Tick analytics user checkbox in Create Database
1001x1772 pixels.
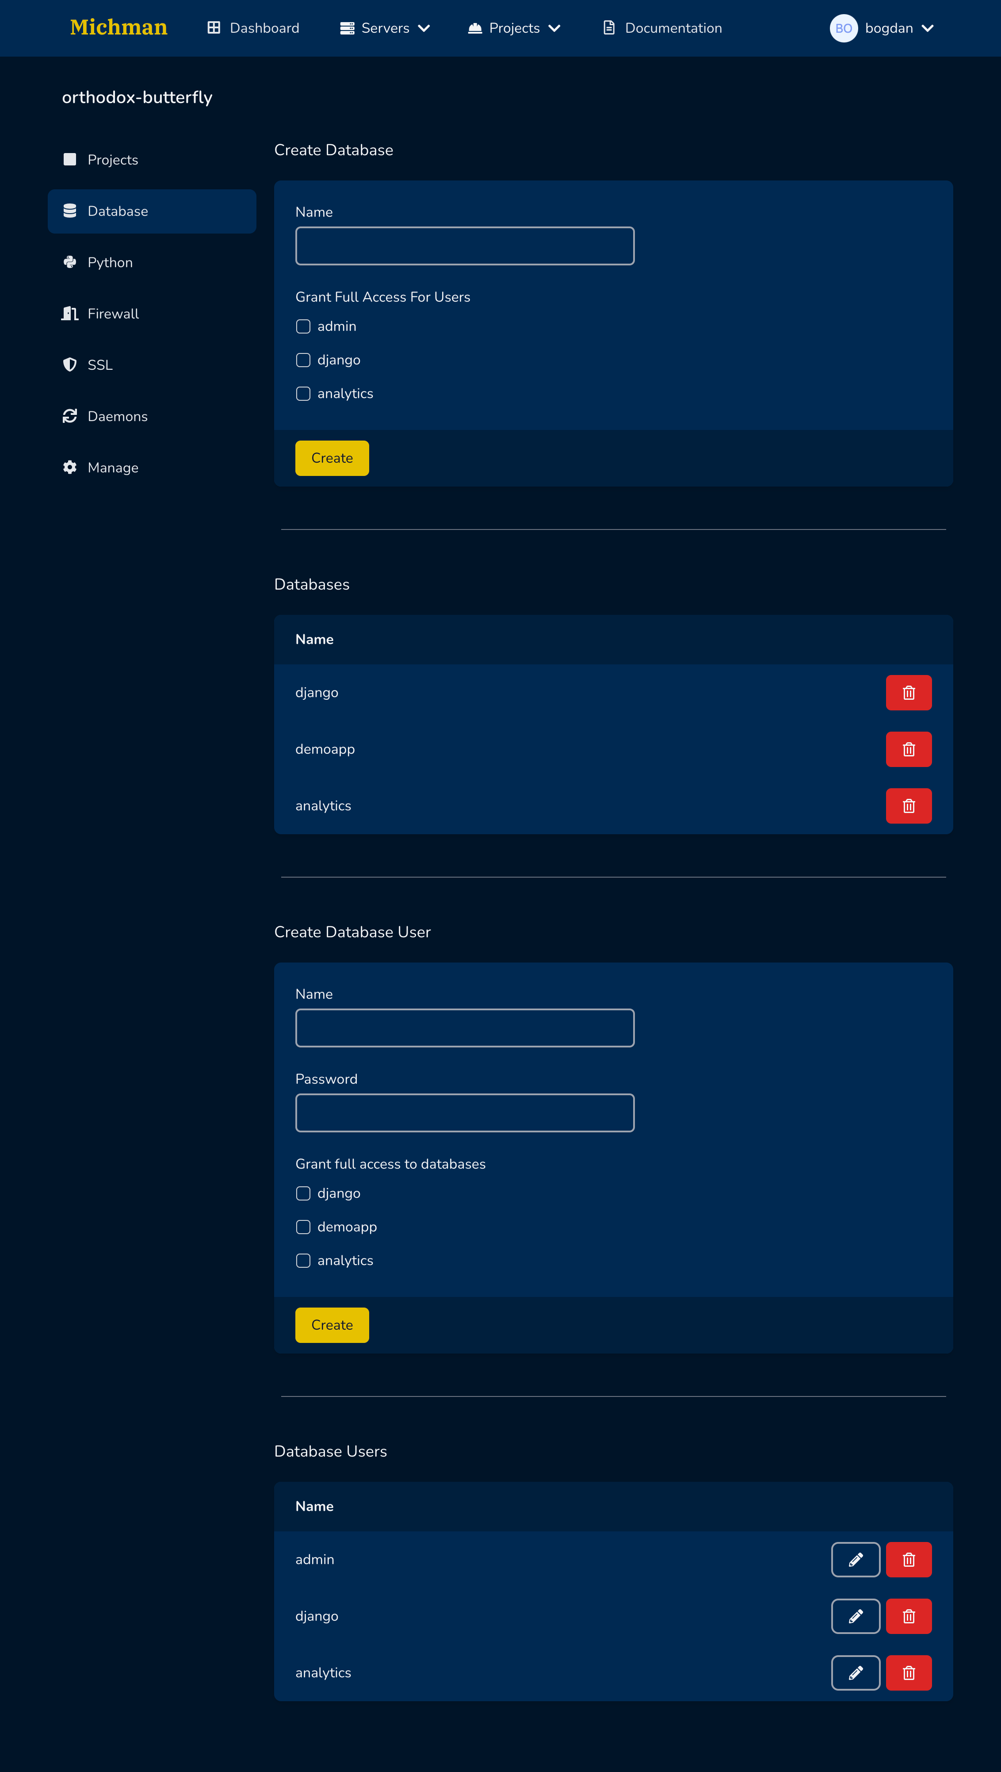[x=303, y=394]
